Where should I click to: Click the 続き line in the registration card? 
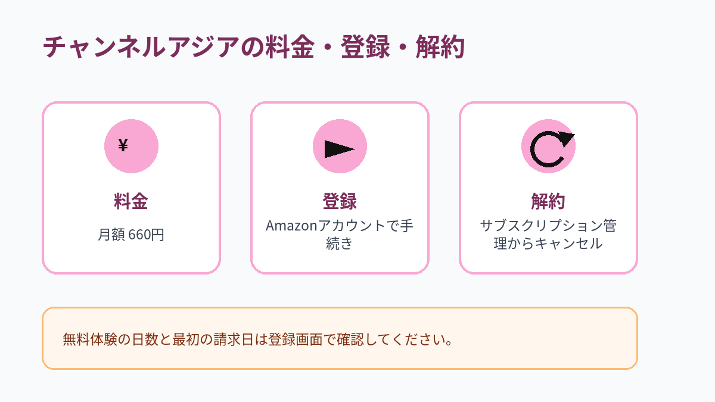tap(340, 244)
